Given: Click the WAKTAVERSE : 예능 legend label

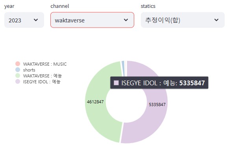Looking at the screenshot, I should click(x=42, y=76).
